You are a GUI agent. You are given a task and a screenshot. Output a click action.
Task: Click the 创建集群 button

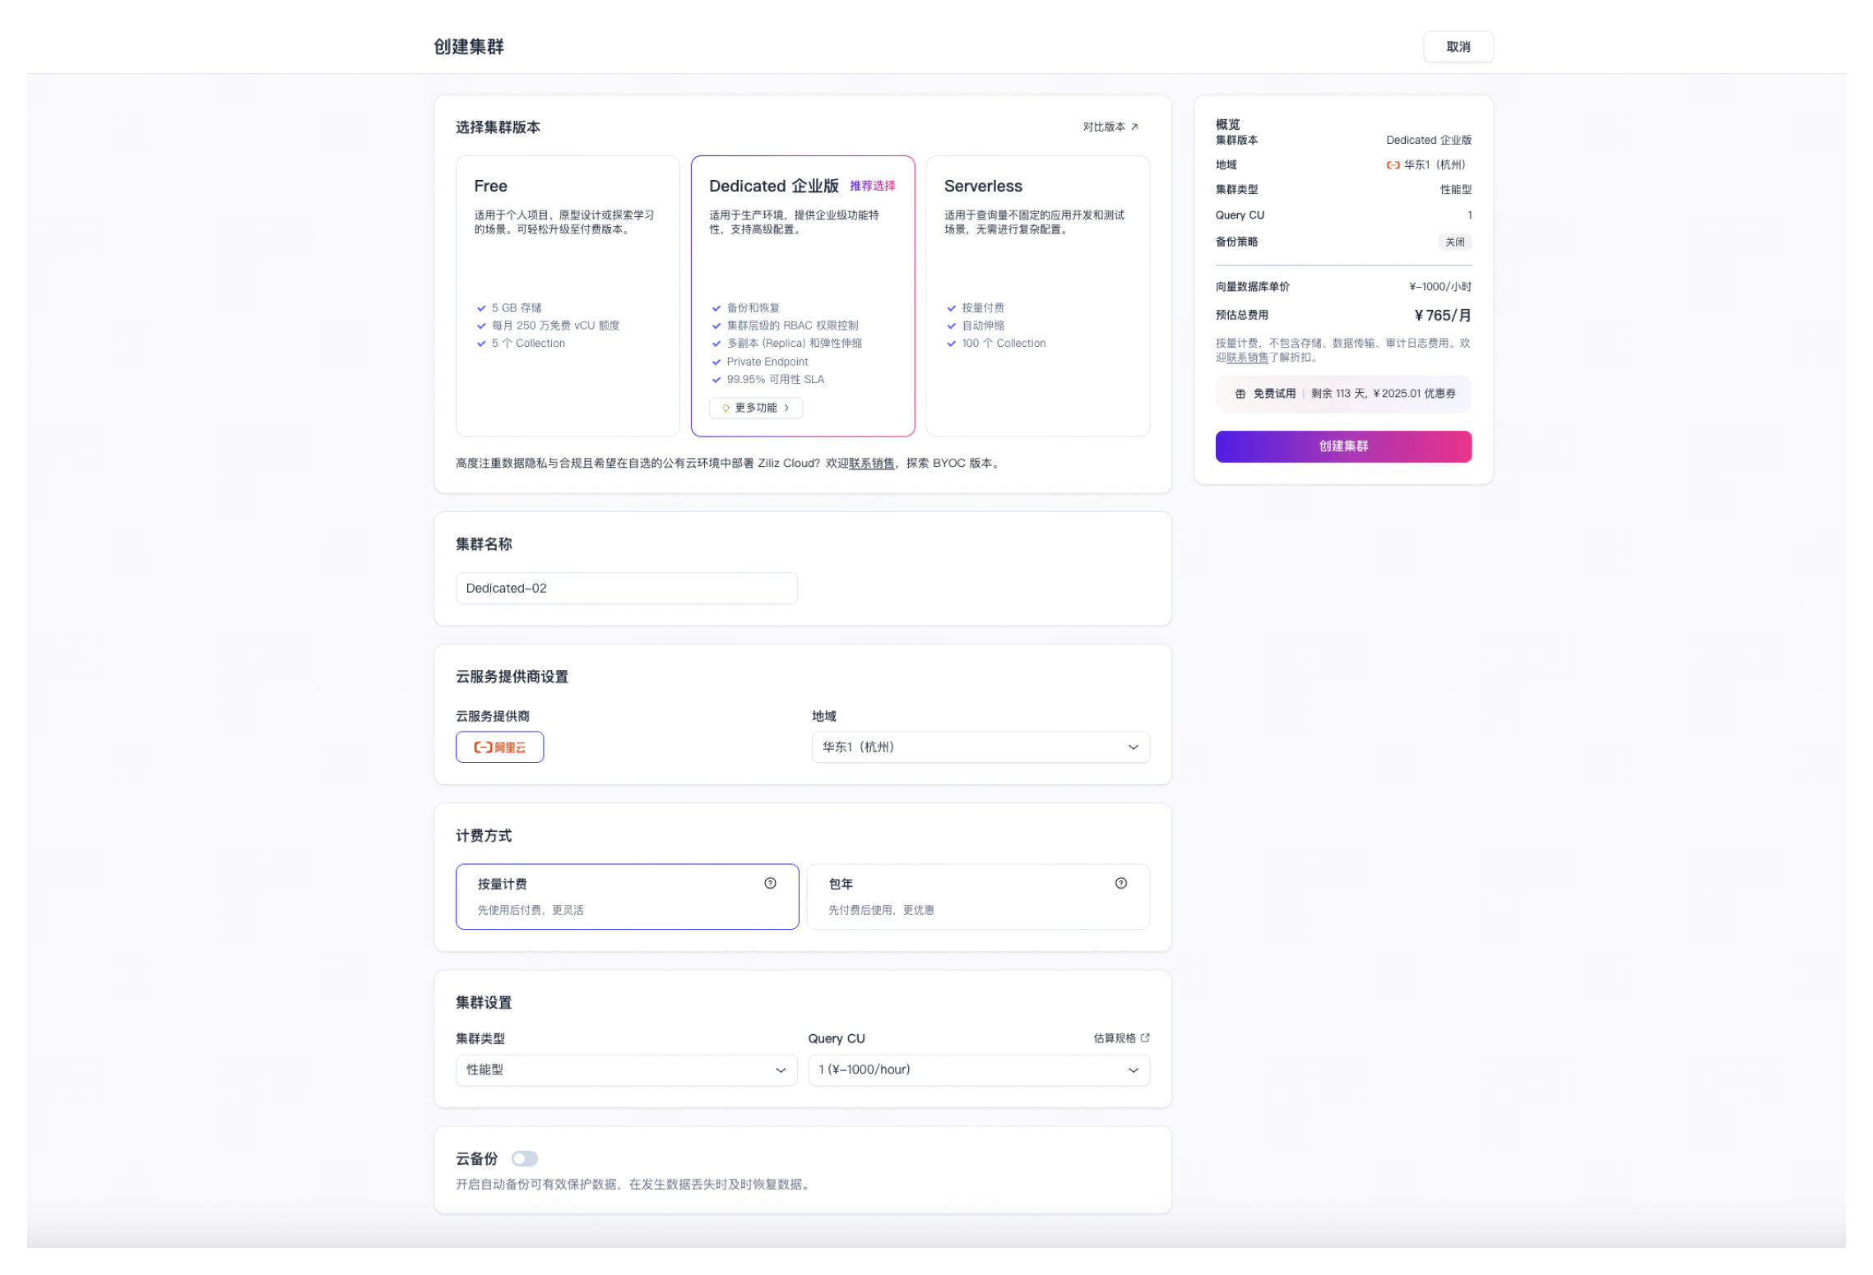(x=1342, y=446)
